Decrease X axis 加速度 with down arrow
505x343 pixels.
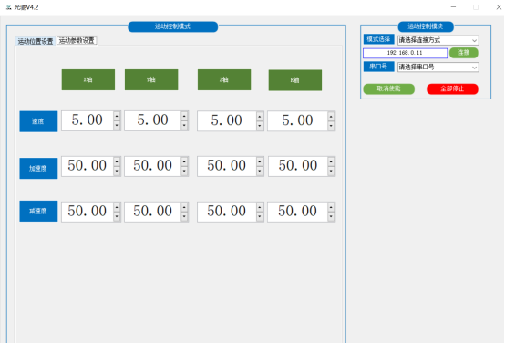[x=117, y=171]
